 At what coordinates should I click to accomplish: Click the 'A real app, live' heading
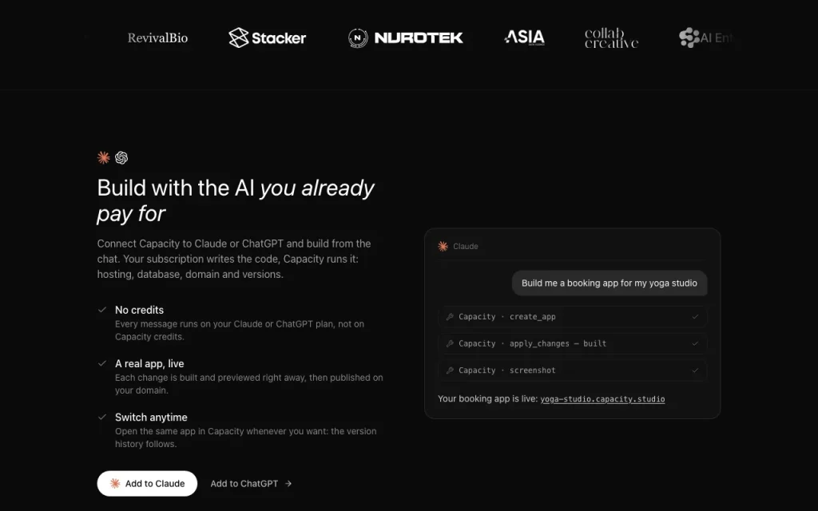(149, 363)
